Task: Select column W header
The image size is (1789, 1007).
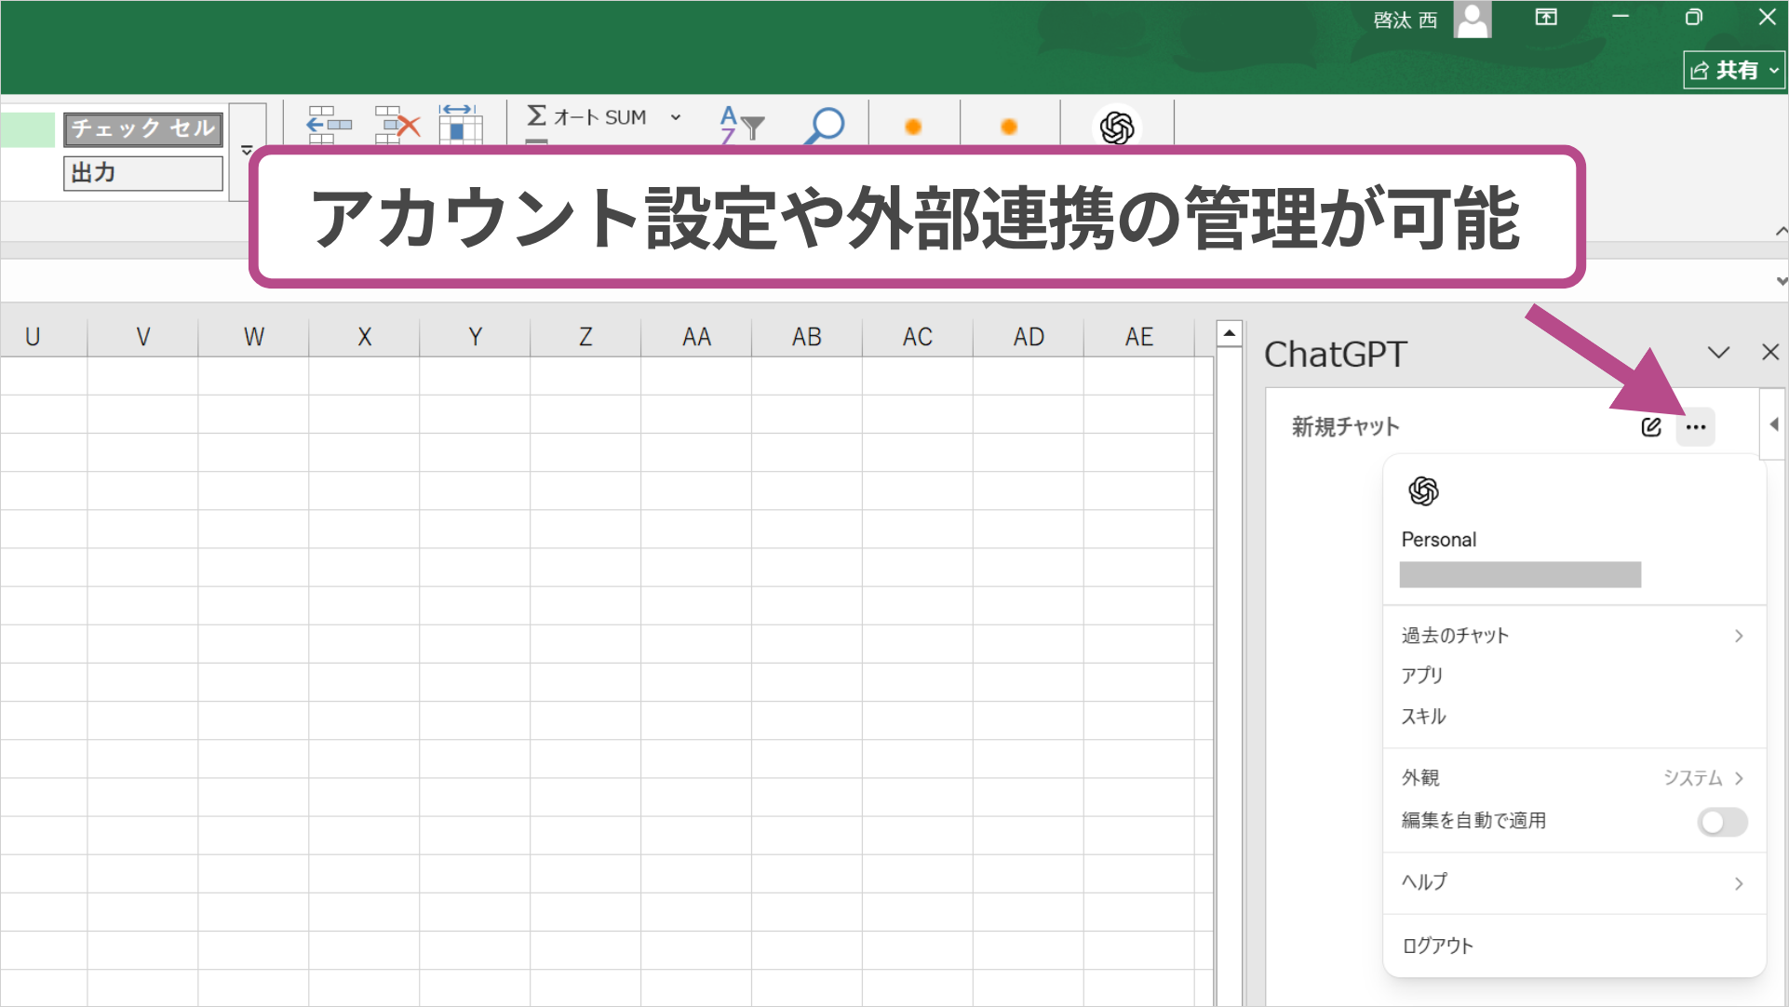Action: 253,337
